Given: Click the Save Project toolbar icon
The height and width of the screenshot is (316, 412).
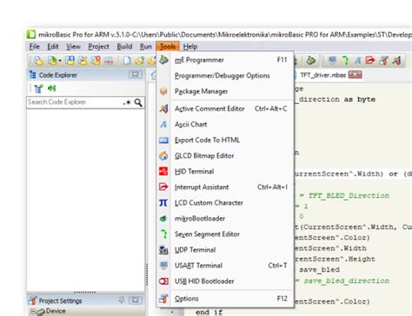Looking at the screenshot, I should pos(70,61).
